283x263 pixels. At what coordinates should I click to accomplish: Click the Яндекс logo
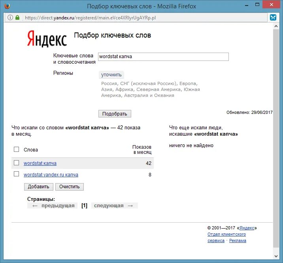coord(47,39)
